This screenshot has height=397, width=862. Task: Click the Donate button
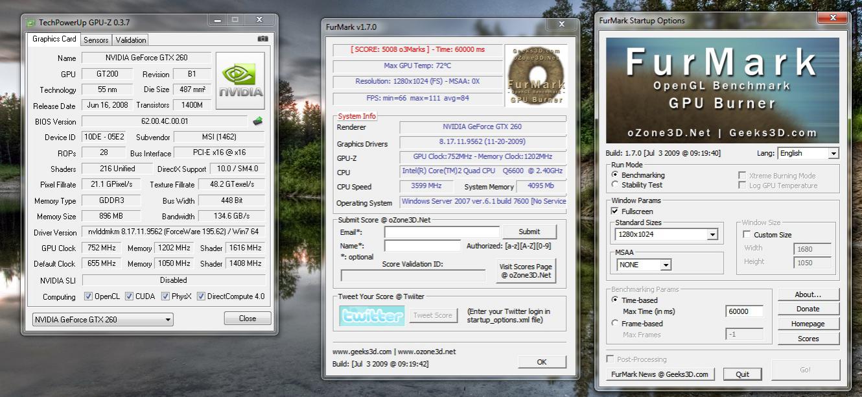coord(808,309)
